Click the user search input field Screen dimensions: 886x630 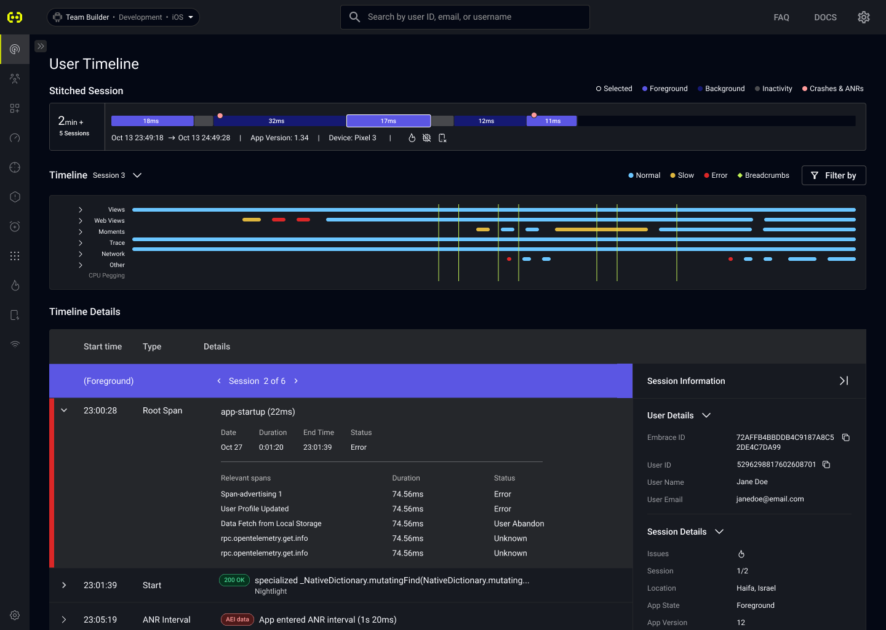coord(465,17)
